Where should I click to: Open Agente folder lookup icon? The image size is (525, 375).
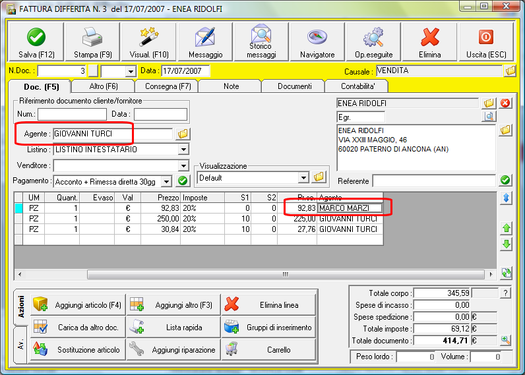click(x=183, y=134)
